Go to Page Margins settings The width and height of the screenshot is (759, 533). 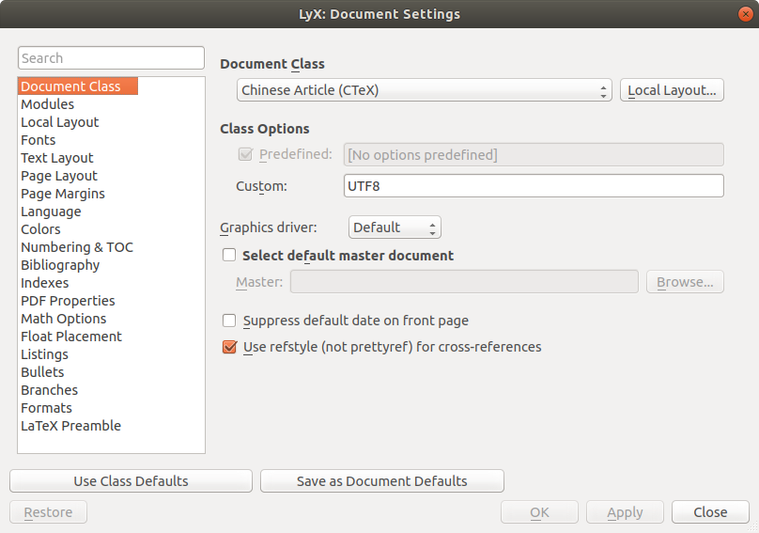63,194
